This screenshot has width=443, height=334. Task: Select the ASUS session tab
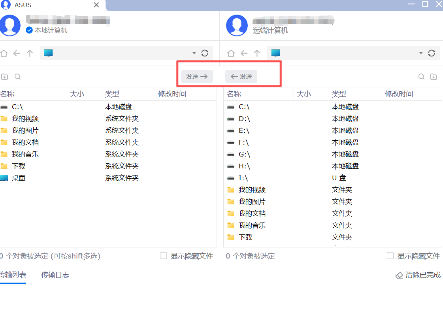click(x=53, y=5)
